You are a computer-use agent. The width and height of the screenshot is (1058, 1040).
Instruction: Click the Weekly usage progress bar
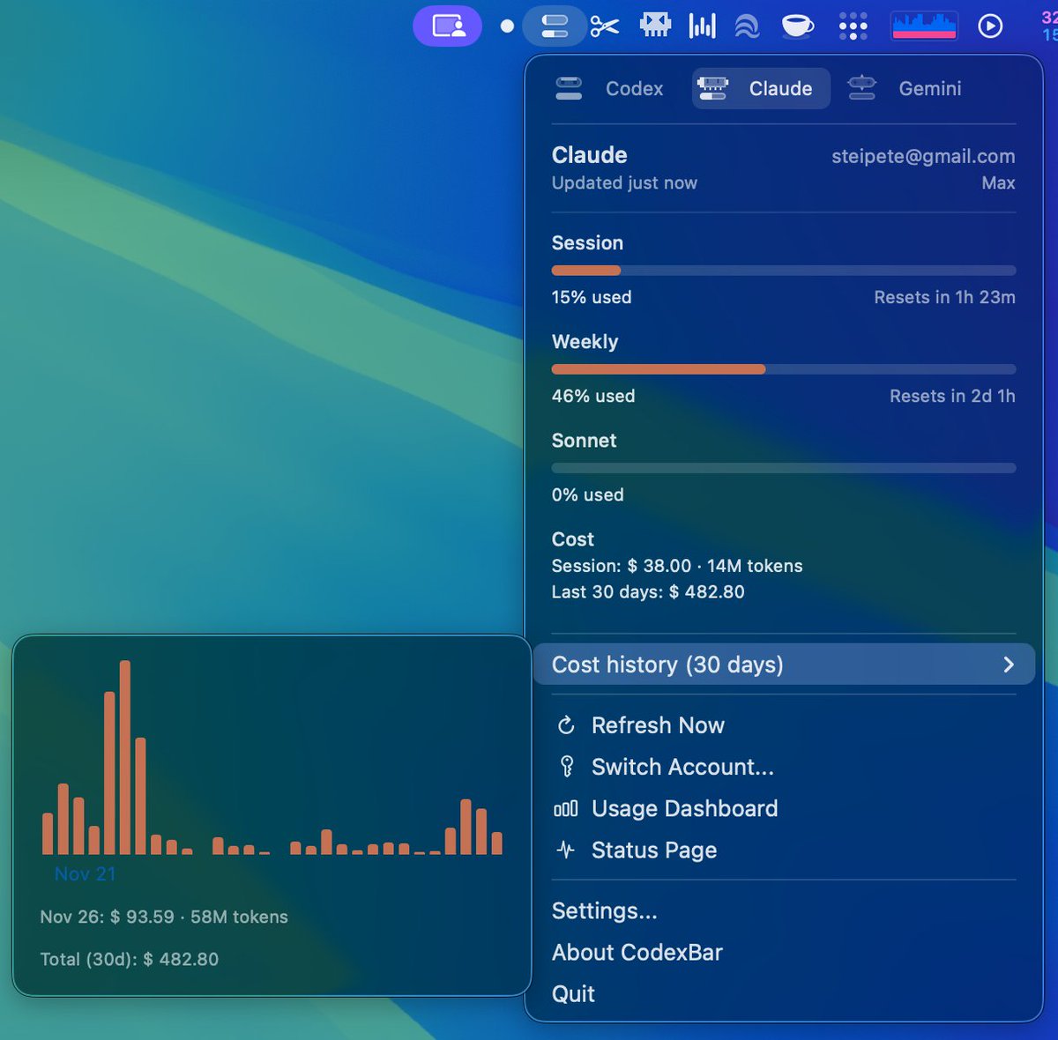coord(783,369)
